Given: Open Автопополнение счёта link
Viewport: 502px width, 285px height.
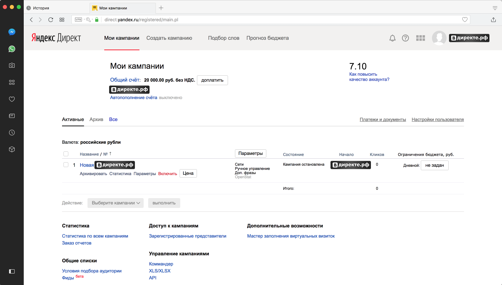Looking at the screenshot, I should (134, 98).
